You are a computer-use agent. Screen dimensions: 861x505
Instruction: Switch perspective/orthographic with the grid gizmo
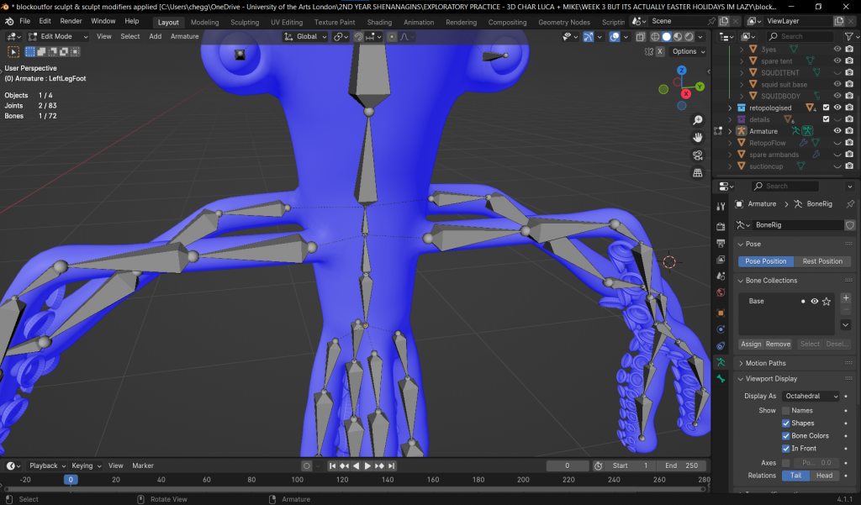click(x=698, y=173)
